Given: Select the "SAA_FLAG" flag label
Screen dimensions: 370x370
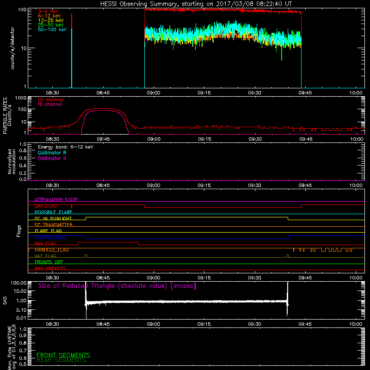Looking at the screenshot, I should click(45, 243).
